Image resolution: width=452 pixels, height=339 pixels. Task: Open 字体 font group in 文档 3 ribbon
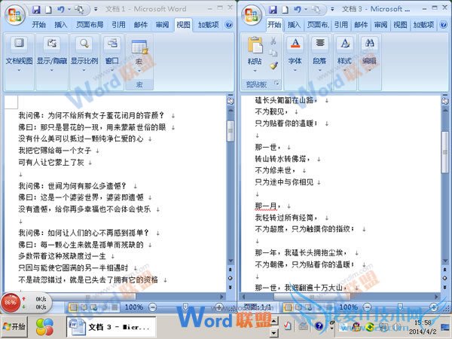point(295,62)
